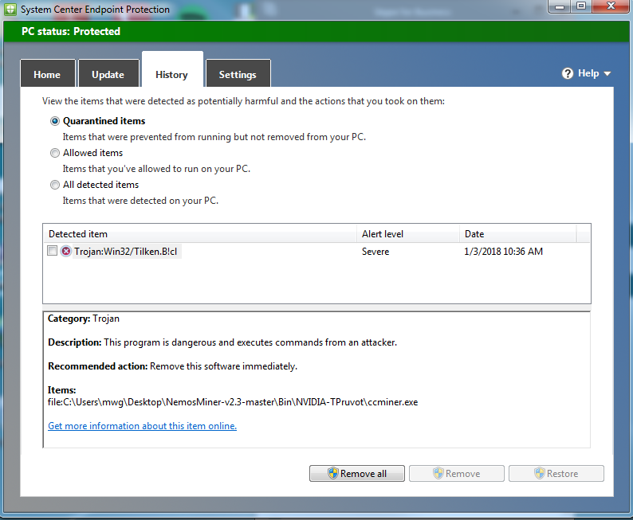633x520 pixels.
Task: Click the 'PC status: Protected' banner text
Action: coord(71,31)
